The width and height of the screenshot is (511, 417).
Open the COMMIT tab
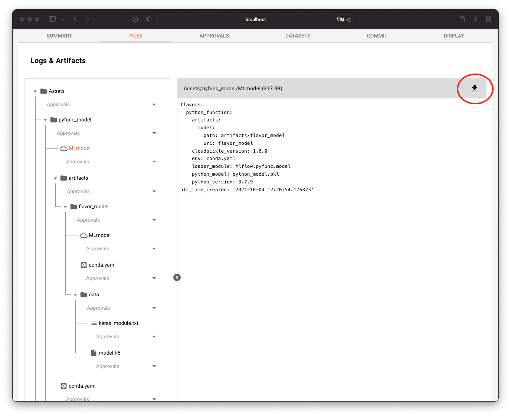[377, 36]
